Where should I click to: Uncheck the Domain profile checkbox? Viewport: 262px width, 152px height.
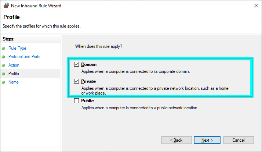pyautogui.click(x=76, y=64)
